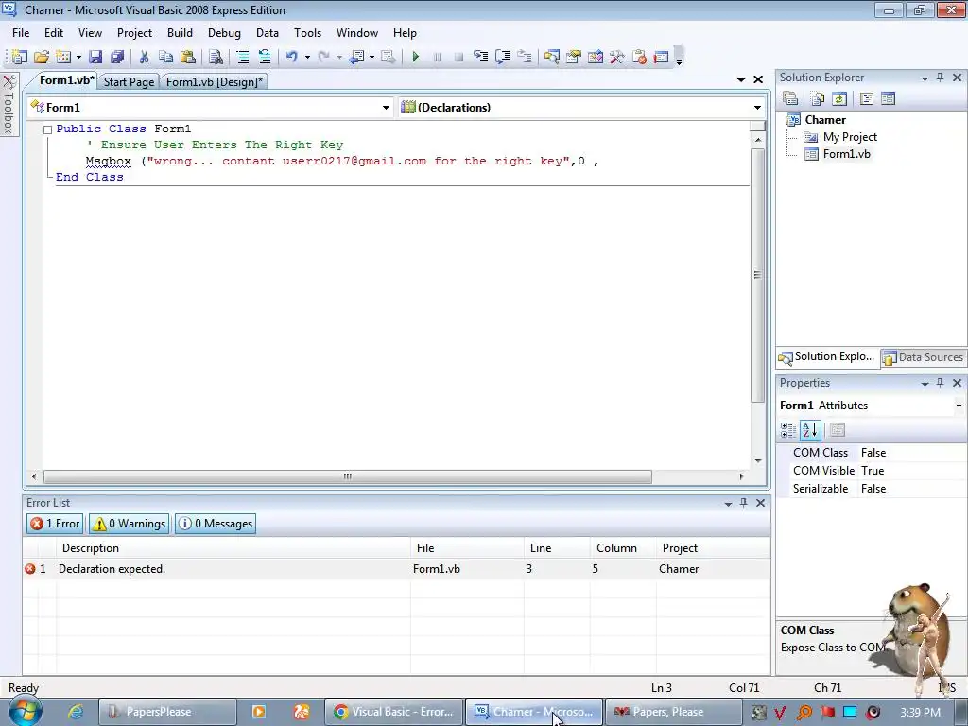Click the Paste clipboard icon
The height and width of the screenshot is (726, 968).
[x=188, y=58]
